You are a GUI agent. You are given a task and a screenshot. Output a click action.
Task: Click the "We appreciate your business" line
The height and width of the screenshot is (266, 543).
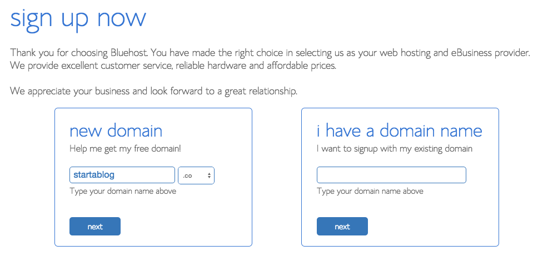(x=153, y=91)
